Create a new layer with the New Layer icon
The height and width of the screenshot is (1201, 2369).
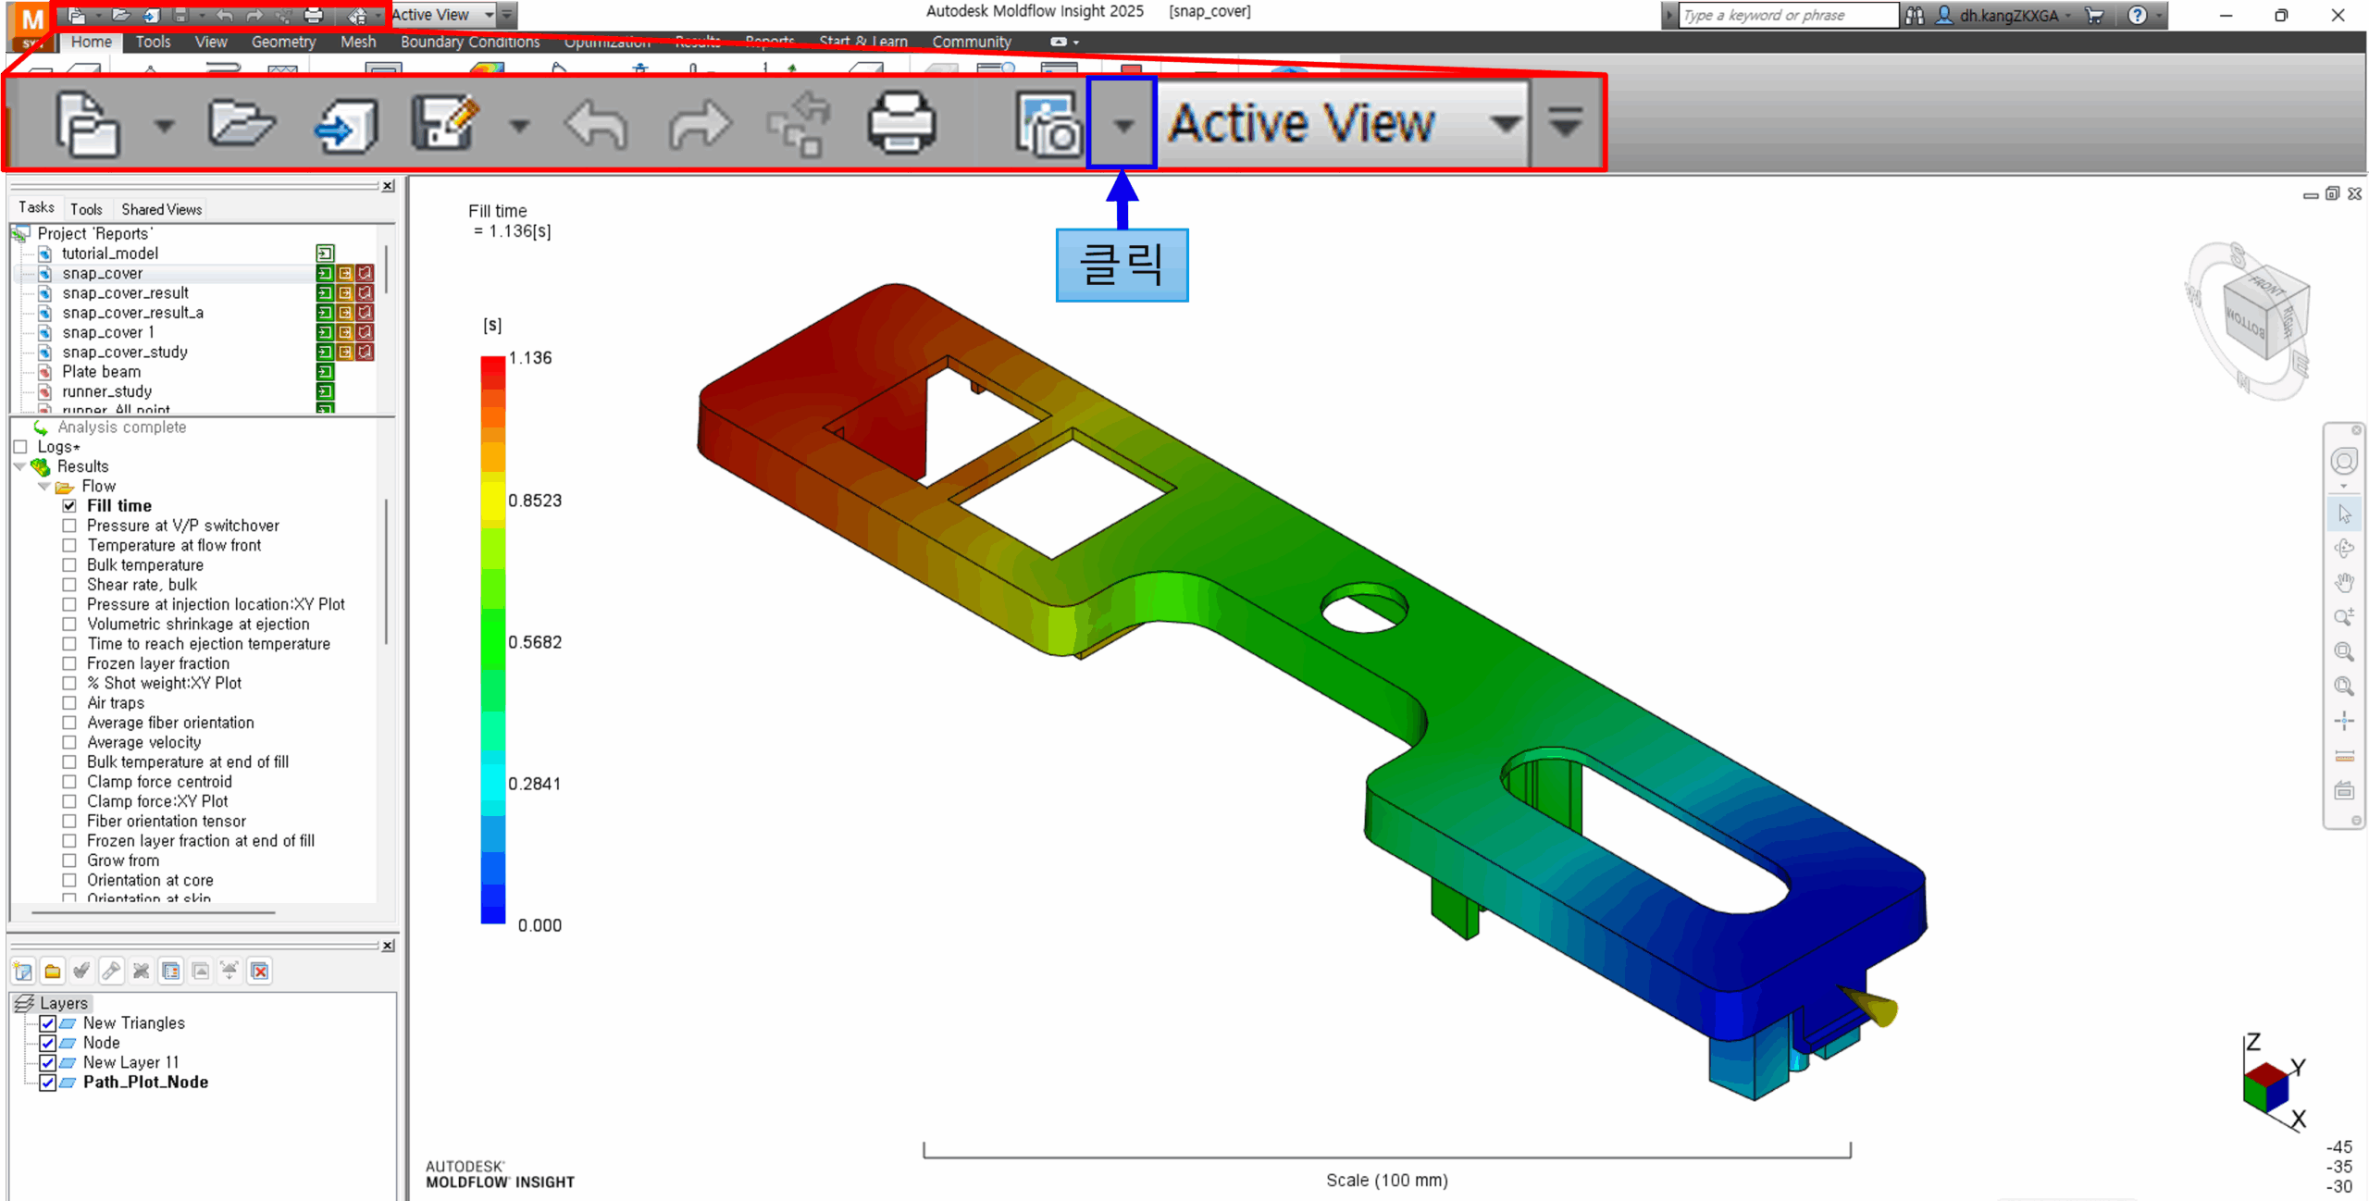[23, 971]
